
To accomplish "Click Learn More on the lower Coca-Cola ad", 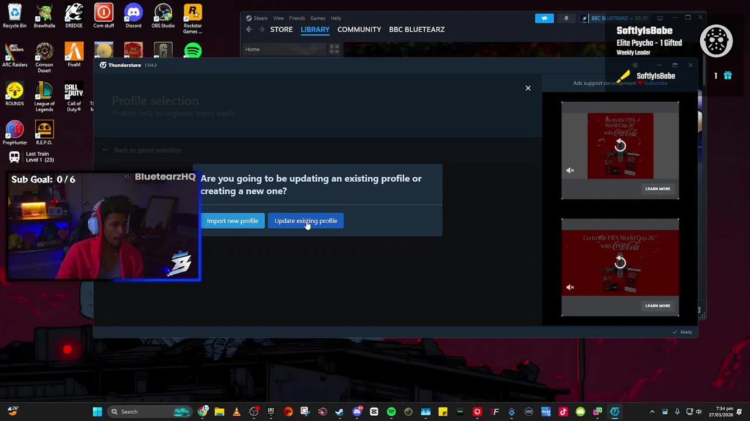I will click(x=657, y=306).
